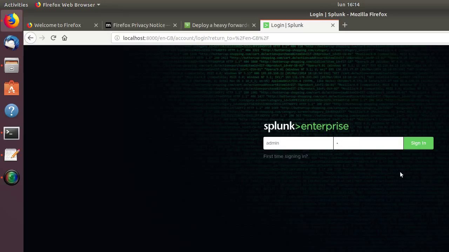This screenshot has height=252, width=449.
Task: Switch to Deploy a heavy forwarder tab
Action: 221,25
